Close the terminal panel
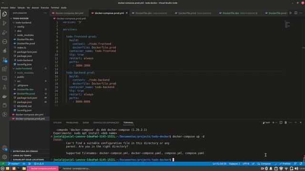Viewport: 305px width, 171px height. pyautogui.click(x=301, y=123)
